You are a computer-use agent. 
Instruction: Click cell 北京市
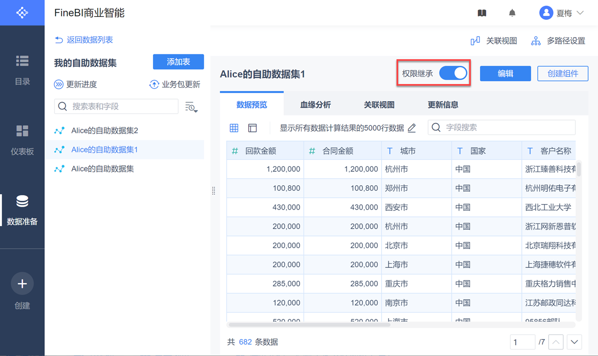(x=417, y=245)
